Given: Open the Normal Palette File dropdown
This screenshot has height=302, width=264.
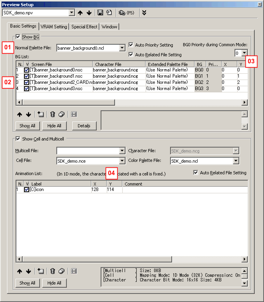Looking at the screenshot, I should pyautogui.click(x=122, y=48).
